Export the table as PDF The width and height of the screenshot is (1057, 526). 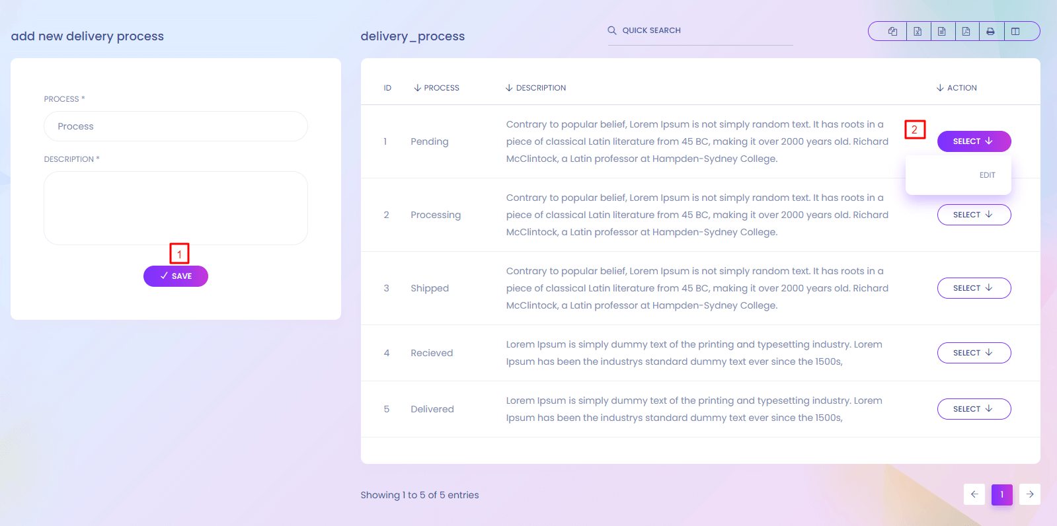tap(966, 31)
